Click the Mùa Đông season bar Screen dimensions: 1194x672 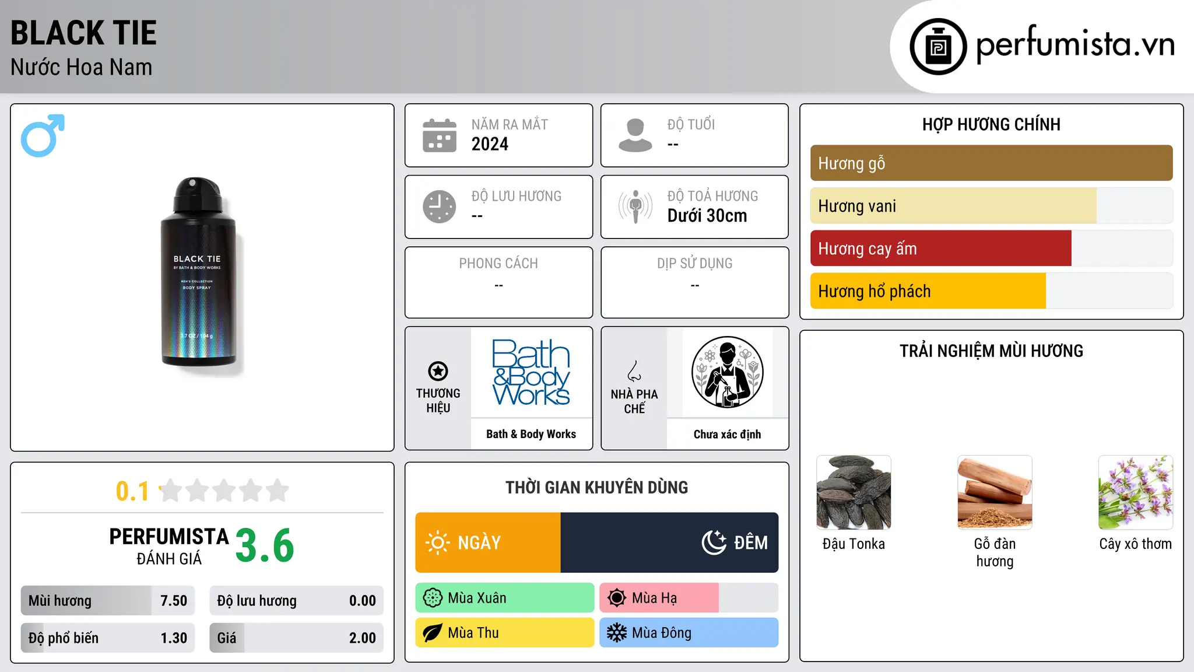point(689,633)
